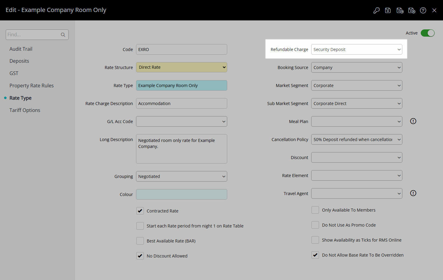Click the Long Description text area
This screenshot has width=443, height=280.
[x=181, y=149]
